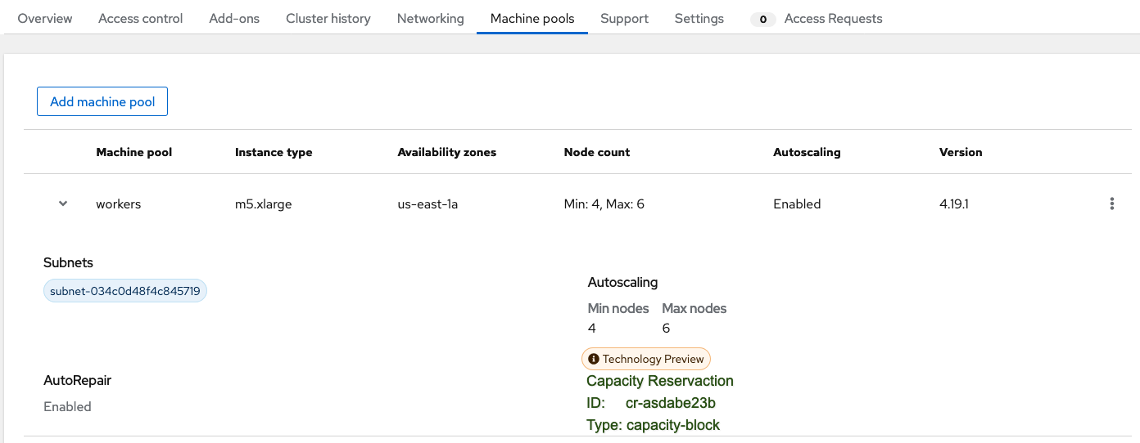This screenshot has height=443, width=1140.
Task: Click the Access Requests count badge
Action: coord(763,19)
